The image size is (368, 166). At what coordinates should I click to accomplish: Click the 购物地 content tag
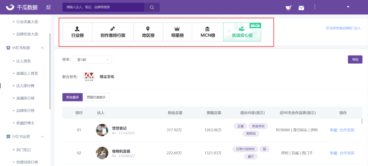tap(251, 134)
